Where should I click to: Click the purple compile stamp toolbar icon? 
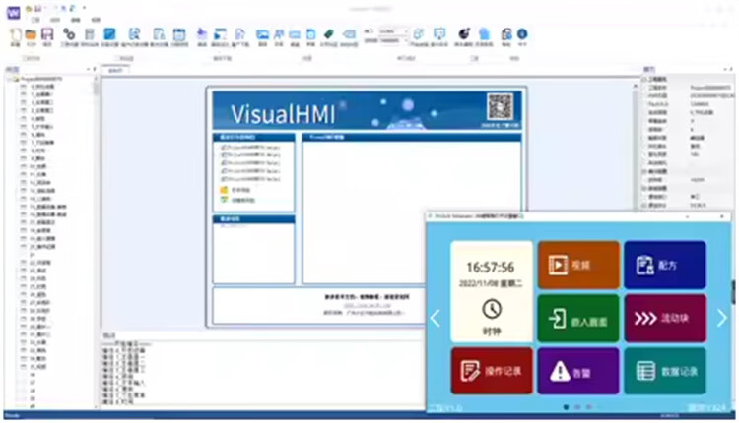(x=202, y=34)
